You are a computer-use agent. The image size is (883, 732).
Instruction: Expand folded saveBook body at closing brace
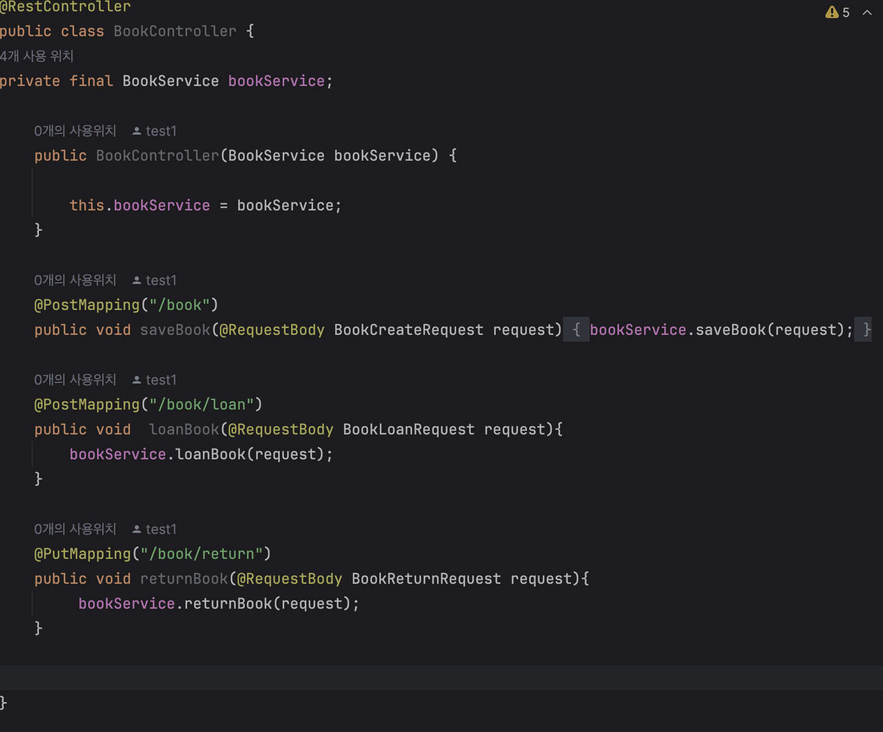pyautogui.click(x=863, y=330)
